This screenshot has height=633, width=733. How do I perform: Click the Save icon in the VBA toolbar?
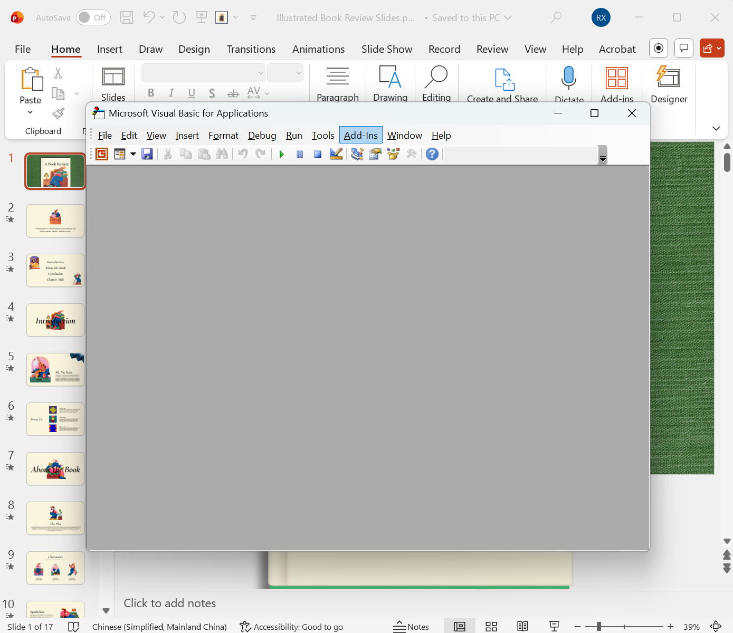(147, 154)
